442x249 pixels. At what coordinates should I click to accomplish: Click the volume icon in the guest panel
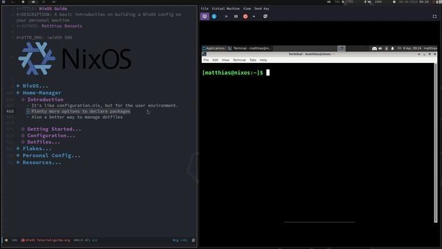tap(381, 48)
